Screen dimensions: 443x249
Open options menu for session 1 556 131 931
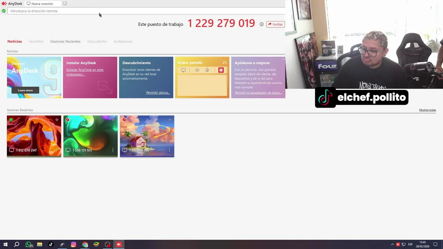pos(113,150)
